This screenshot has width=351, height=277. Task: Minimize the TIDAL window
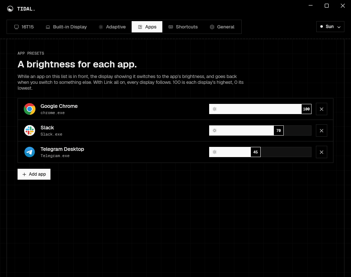pos(310,5)
